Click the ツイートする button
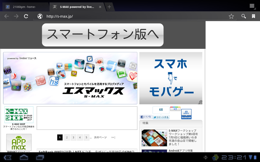Screen dimensions: 260x162 [x=161, y=117]
